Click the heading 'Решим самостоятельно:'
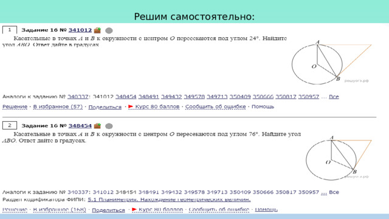389x219 pixels. click(194, 16)
